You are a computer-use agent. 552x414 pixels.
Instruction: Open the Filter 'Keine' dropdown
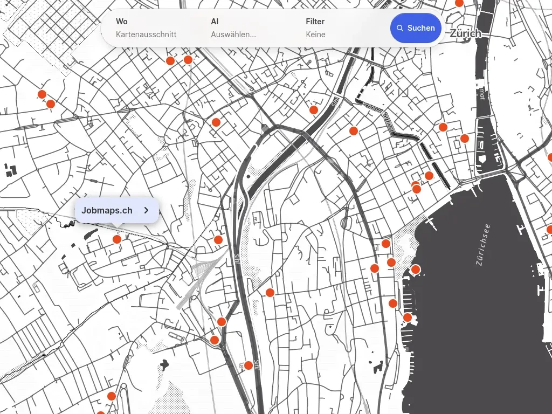pyautogui.click(x=315, y=34)
